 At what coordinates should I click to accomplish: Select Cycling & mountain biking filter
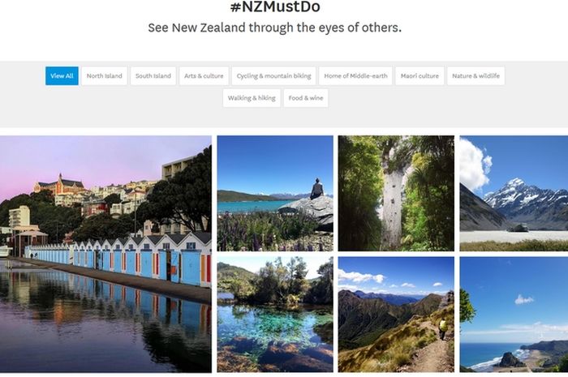click(274, 76)
